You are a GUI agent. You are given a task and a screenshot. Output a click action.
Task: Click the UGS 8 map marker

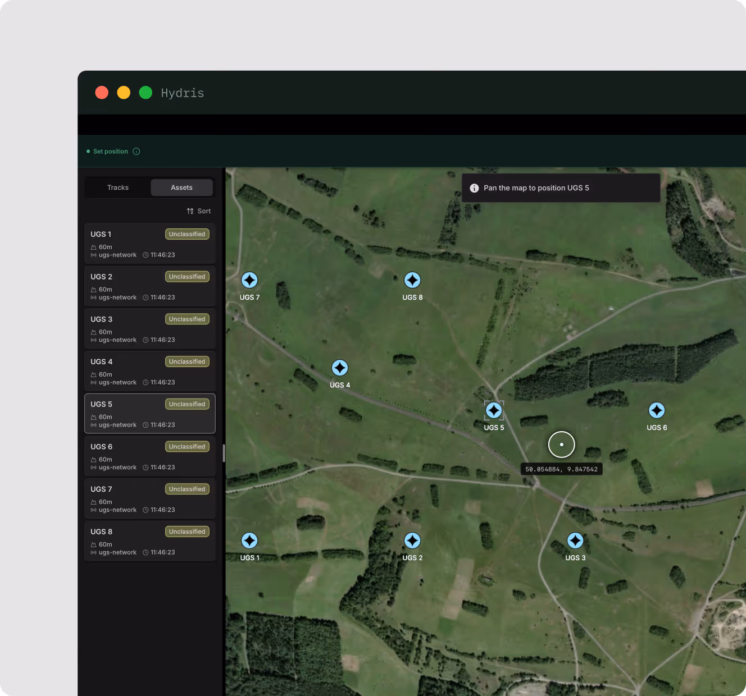(412, 280)
